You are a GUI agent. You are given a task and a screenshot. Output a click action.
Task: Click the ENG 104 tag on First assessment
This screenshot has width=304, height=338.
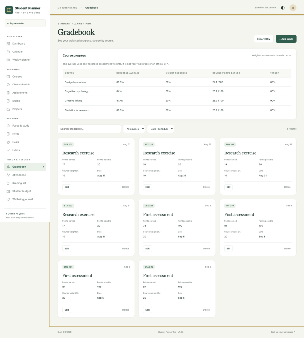point(68,267)
